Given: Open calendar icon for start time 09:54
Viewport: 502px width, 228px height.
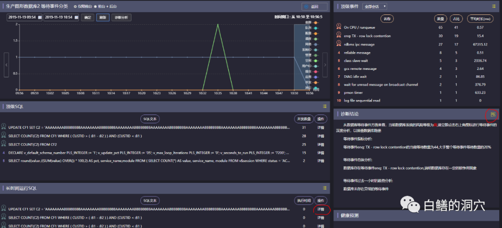Looking at the screenshot, I should (39, 17).
